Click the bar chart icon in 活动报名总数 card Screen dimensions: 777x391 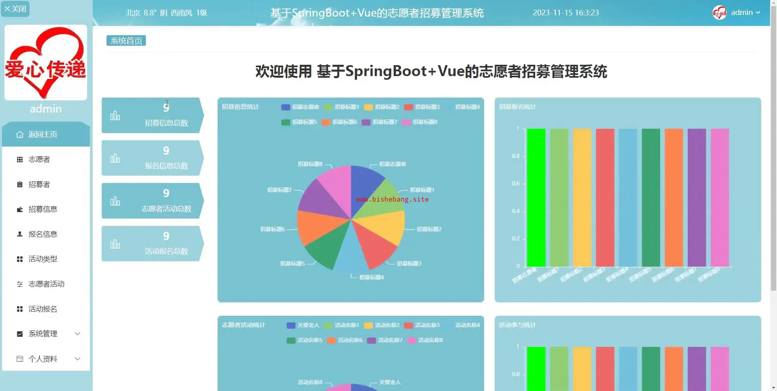click(115, 244)
